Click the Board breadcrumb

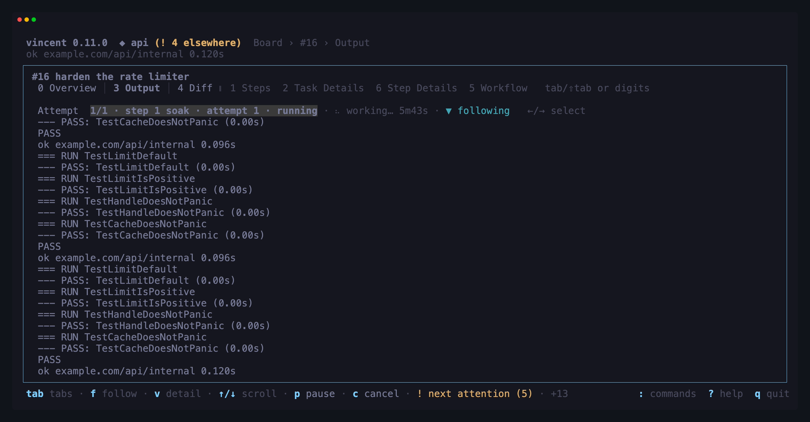point(268,43)
